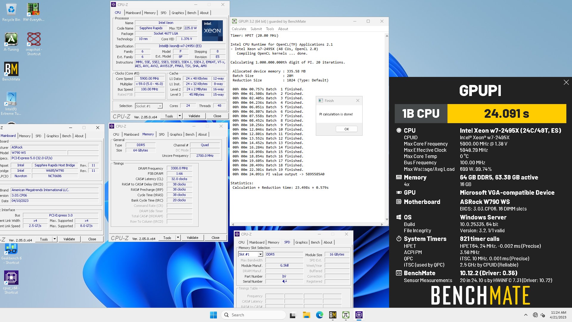Image resolution: width=572 pixels, height=322 pixels.
Task: Open File Explorer from the taskbar
Action: click(306, 315)
